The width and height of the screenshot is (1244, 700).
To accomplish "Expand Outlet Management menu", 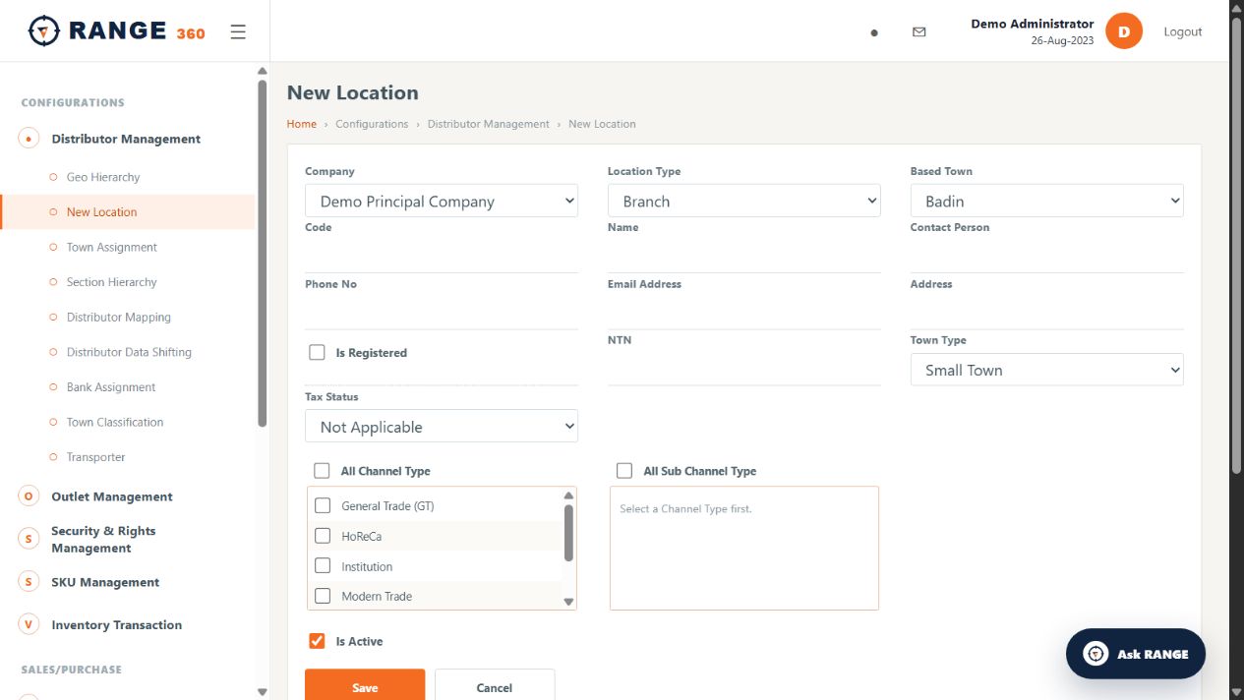I will [112, 496].
